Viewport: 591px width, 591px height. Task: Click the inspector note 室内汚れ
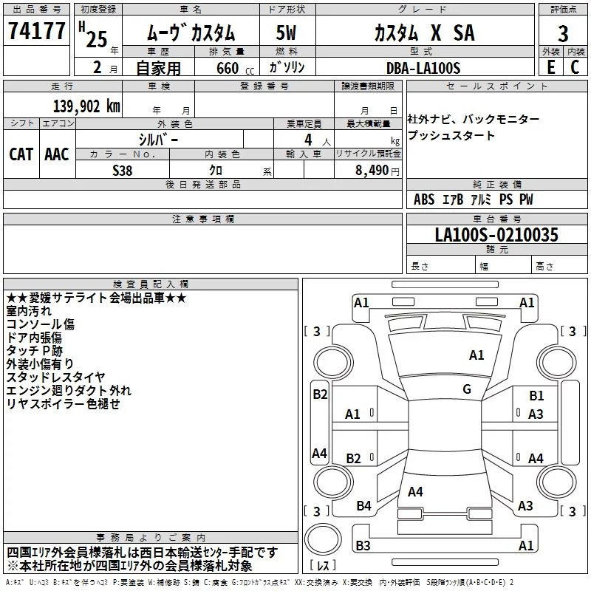pos(29,311)
